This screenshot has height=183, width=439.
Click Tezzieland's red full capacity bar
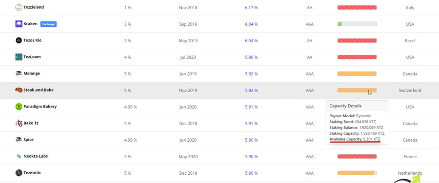pos(357,7)
